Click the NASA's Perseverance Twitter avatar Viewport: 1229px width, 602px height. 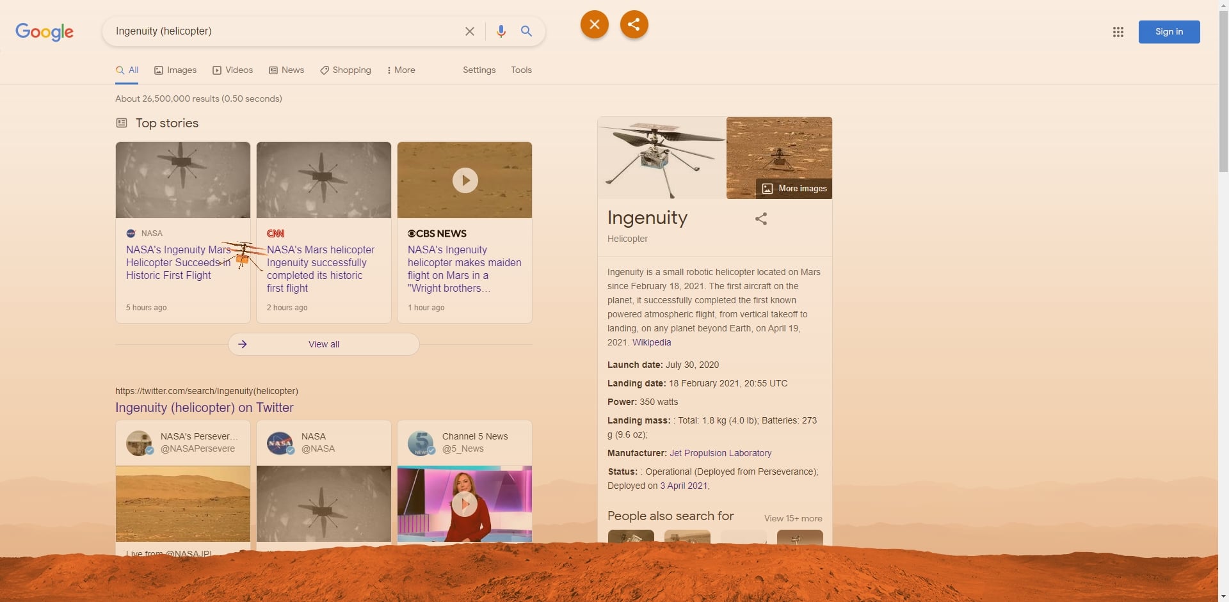click(x=139, y=443)
